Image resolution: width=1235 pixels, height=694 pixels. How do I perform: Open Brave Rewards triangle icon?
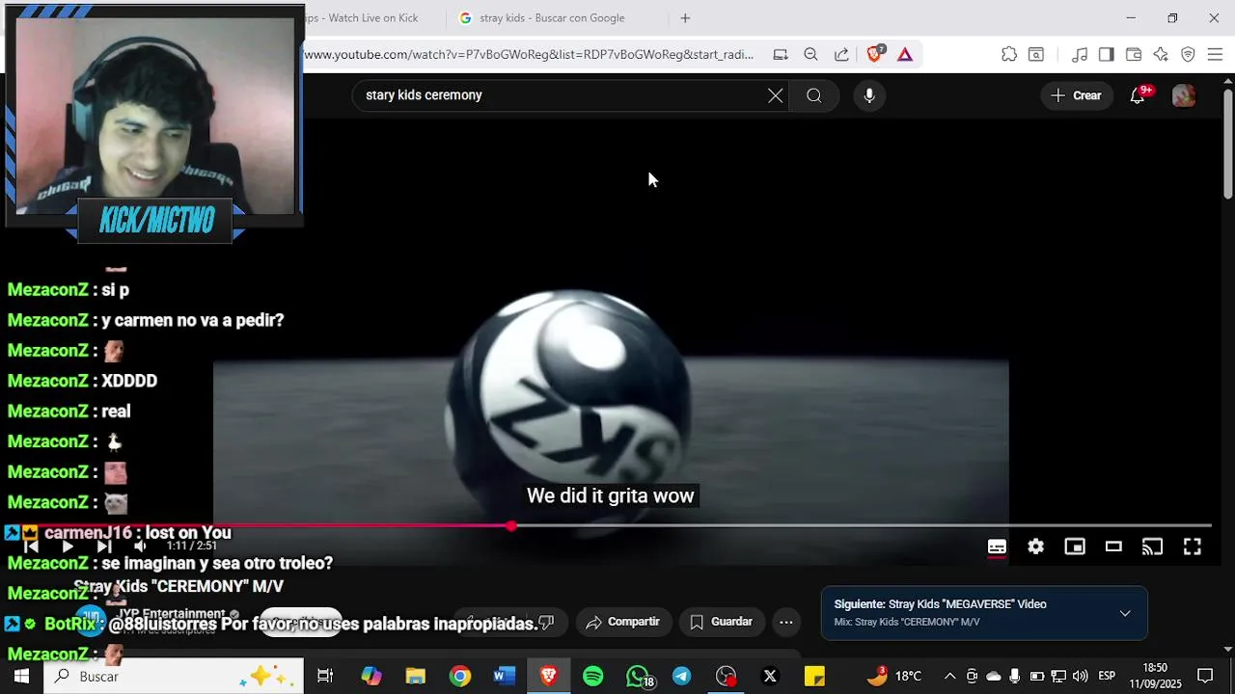(905, 54)
